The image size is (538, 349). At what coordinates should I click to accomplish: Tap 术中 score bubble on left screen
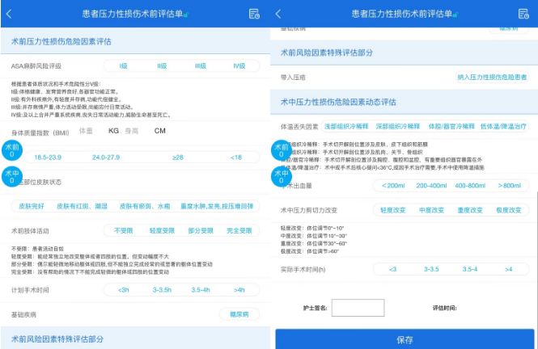pyautogui.click(x=12, y=177)
